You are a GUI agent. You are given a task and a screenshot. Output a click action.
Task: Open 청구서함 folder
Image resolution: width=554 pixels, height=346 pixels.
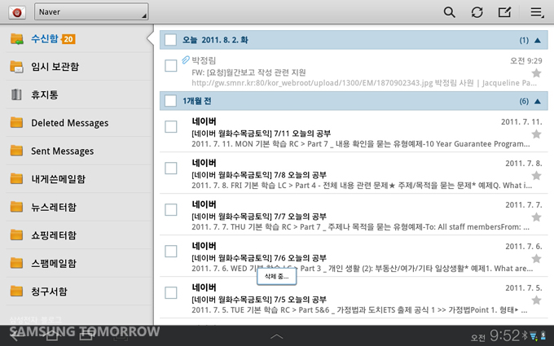coord(78,291)
